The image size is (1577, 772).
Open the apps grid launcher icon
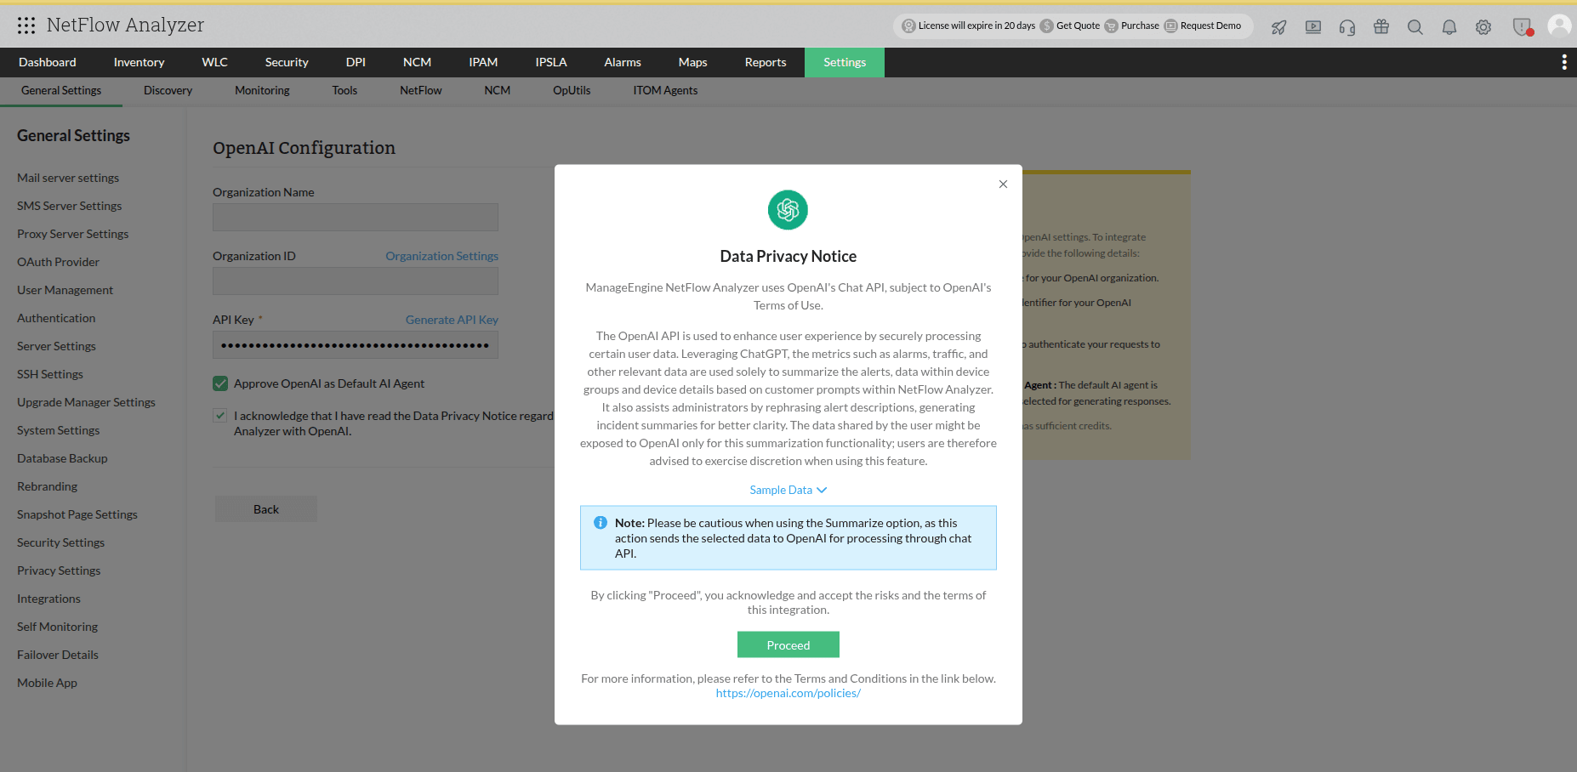(26, 26)
